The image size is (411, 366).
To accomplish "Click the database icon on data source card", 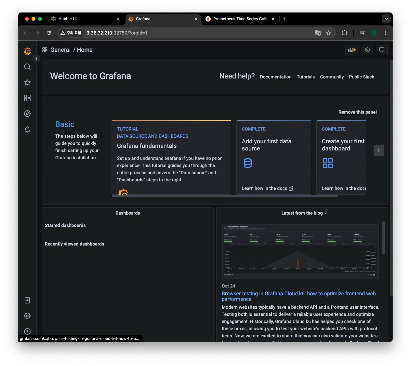I will click(x=248, y=163).
